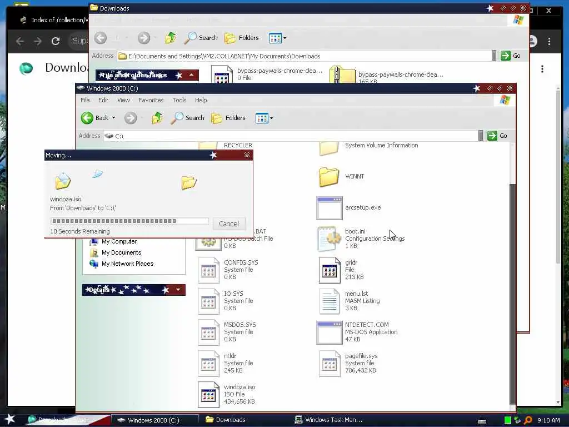Toggle Folders in the Downloads window
569x427 pixels.
click(x=242, y=38)
